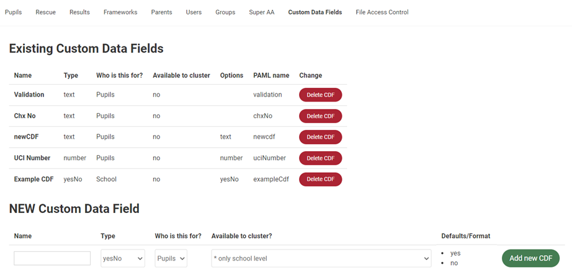Image resolution: width=572 pixels, height=273 pixels.
Task: Select the Parents tab
Action: 161,12
